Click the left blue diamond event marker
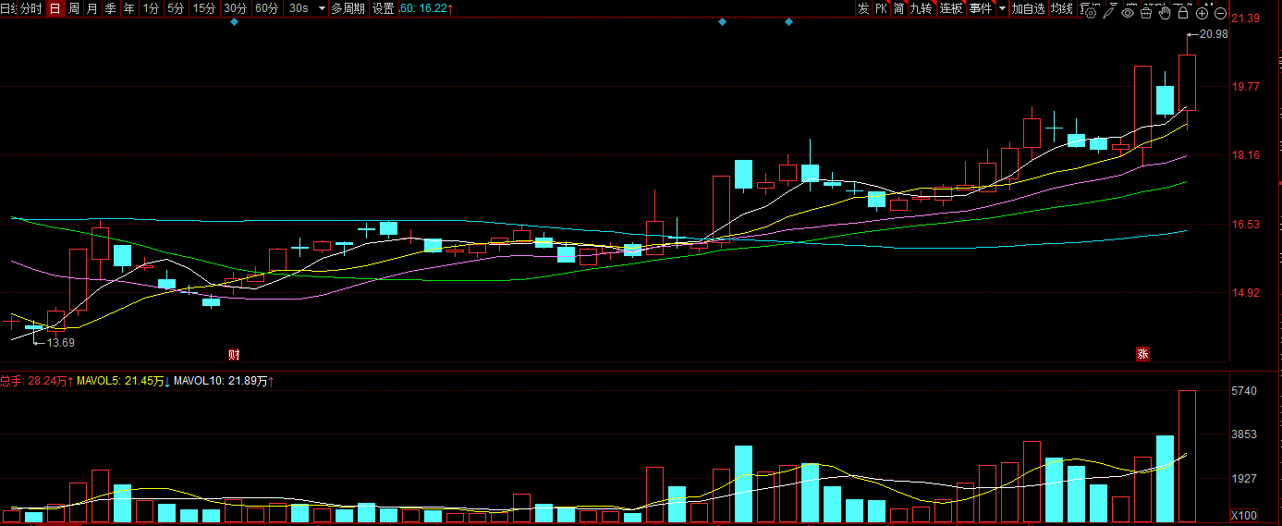1282x526 pixels. tap(234, 21)
